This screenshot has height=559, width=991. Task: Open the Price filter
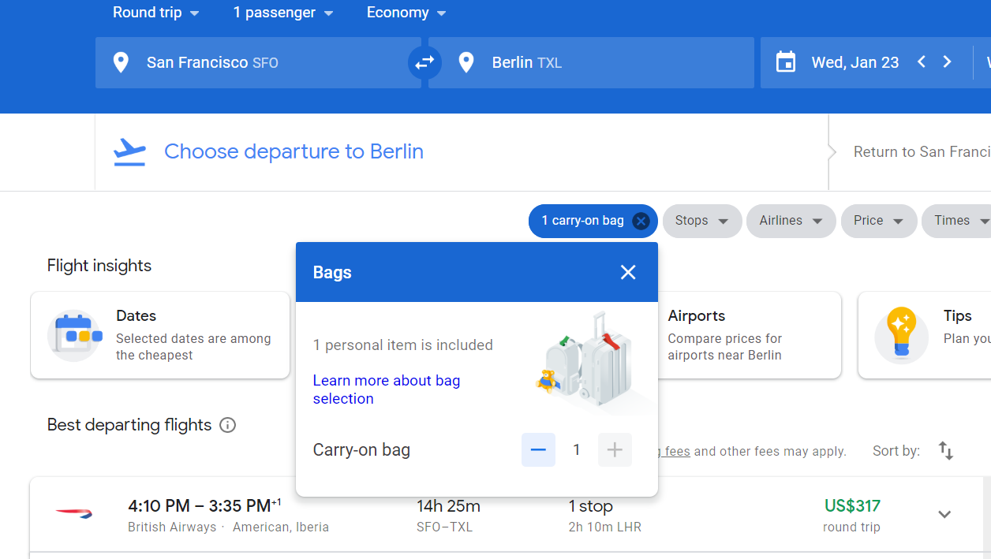(x=878, y=221)
